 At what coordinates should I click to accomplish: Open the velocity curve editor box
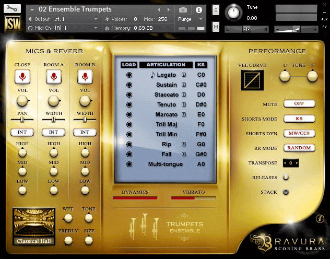click(252, 80)
